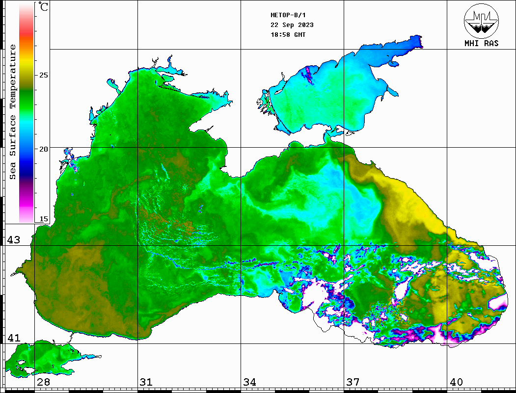This screenshot has height=393, width=516.
Task: Click latitude label 41
Action: 14,338
